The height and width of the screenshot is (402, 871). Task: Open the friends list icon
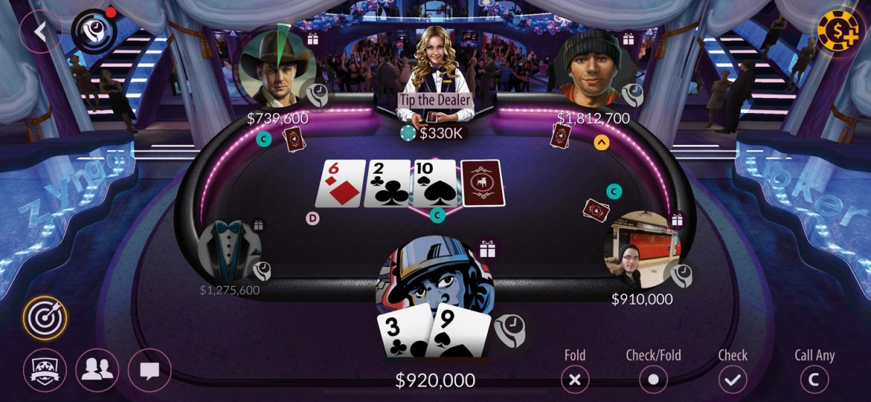[97, 370]
